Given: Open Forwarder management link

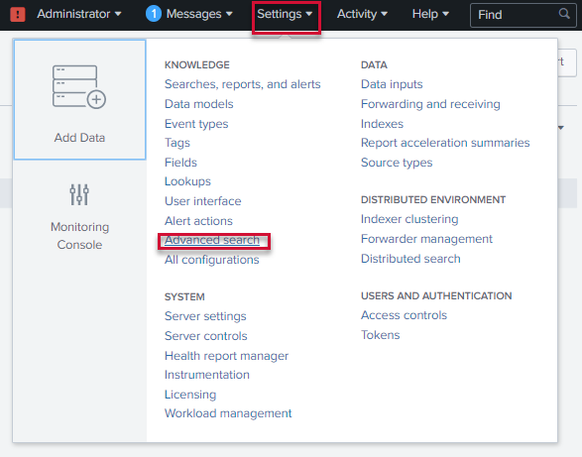Looking at the screenshot, I should (426, 239).
